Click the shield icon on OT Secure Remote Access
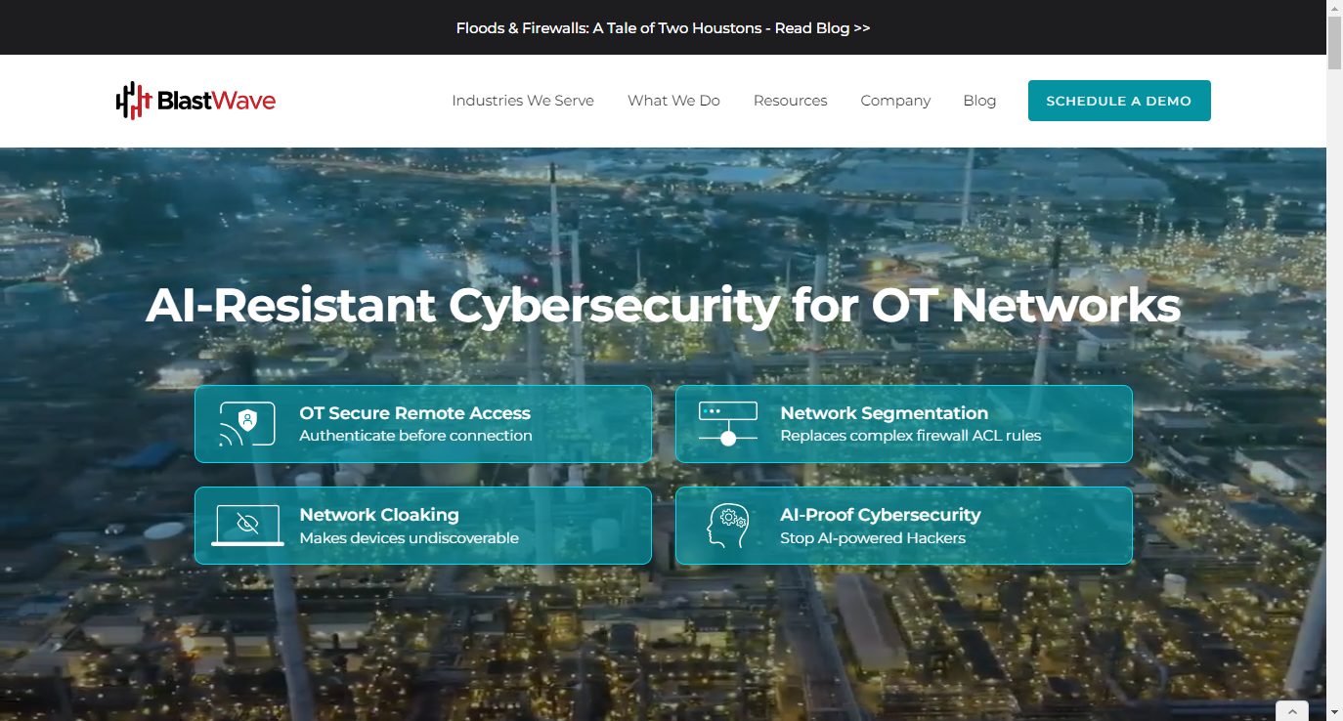The width and height of the screenshot is (1343, 721). click(x=246, y=423)
